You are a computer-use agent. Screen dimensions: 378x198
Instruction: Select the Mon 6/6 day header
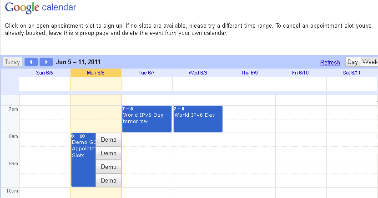point(96,73)
